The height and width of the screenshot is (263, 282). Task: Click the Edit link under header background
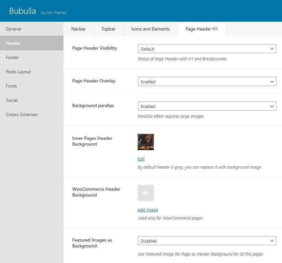[141, 159]
